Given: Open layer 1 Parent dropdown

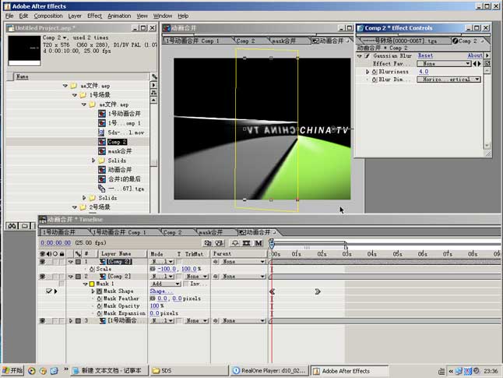Looking at the screenshot, I should pyautogui.click(x=243, y=262).
